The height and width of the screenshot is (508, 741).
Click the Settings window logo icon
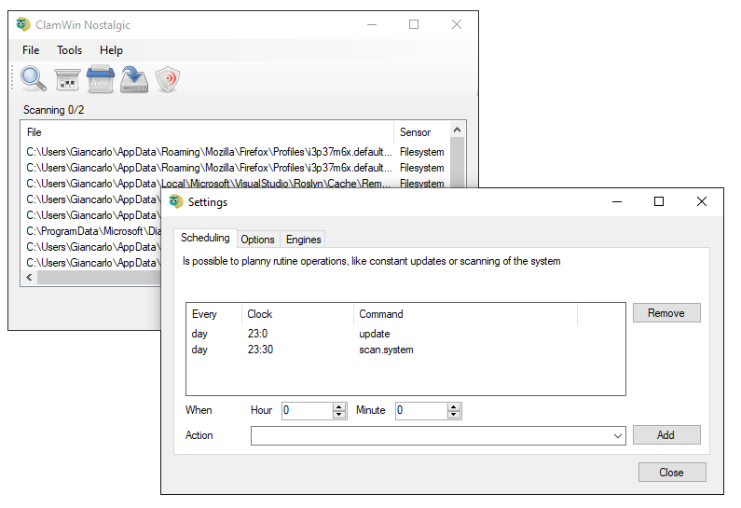tap(176, 201)
